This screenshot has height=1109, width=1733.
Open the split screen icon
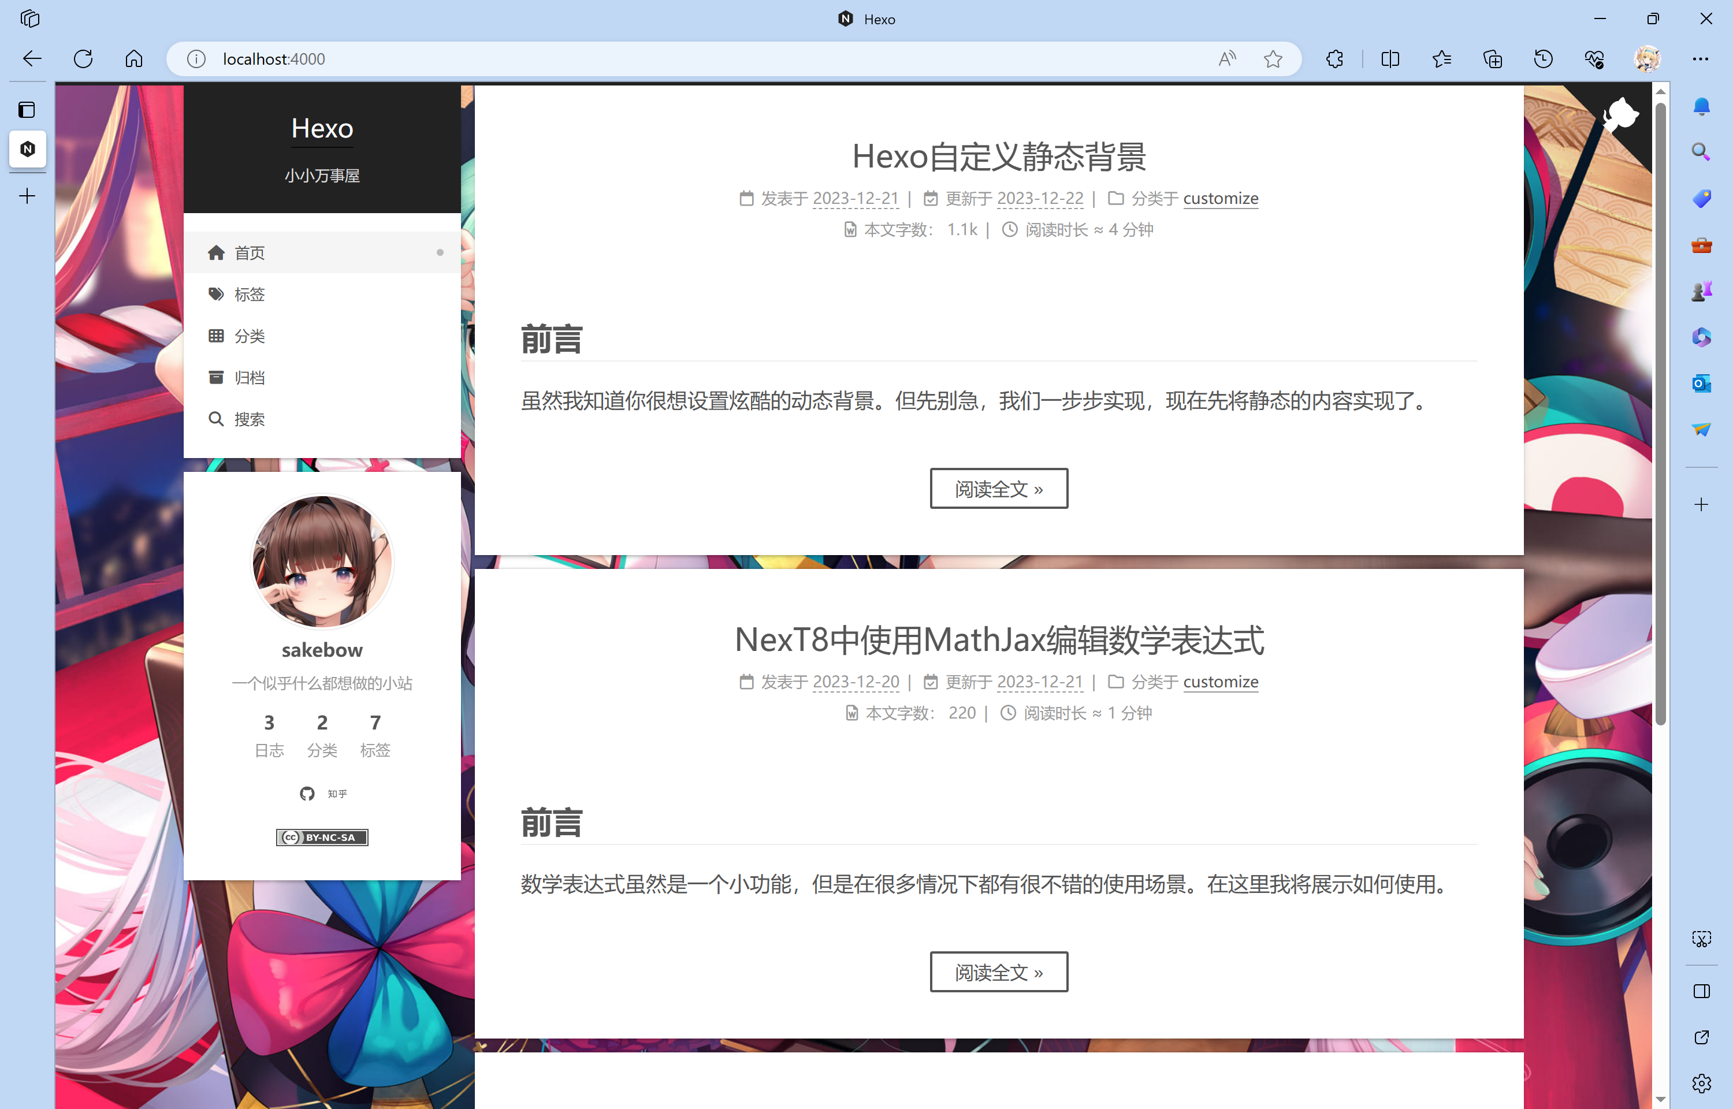point(1390,59)
